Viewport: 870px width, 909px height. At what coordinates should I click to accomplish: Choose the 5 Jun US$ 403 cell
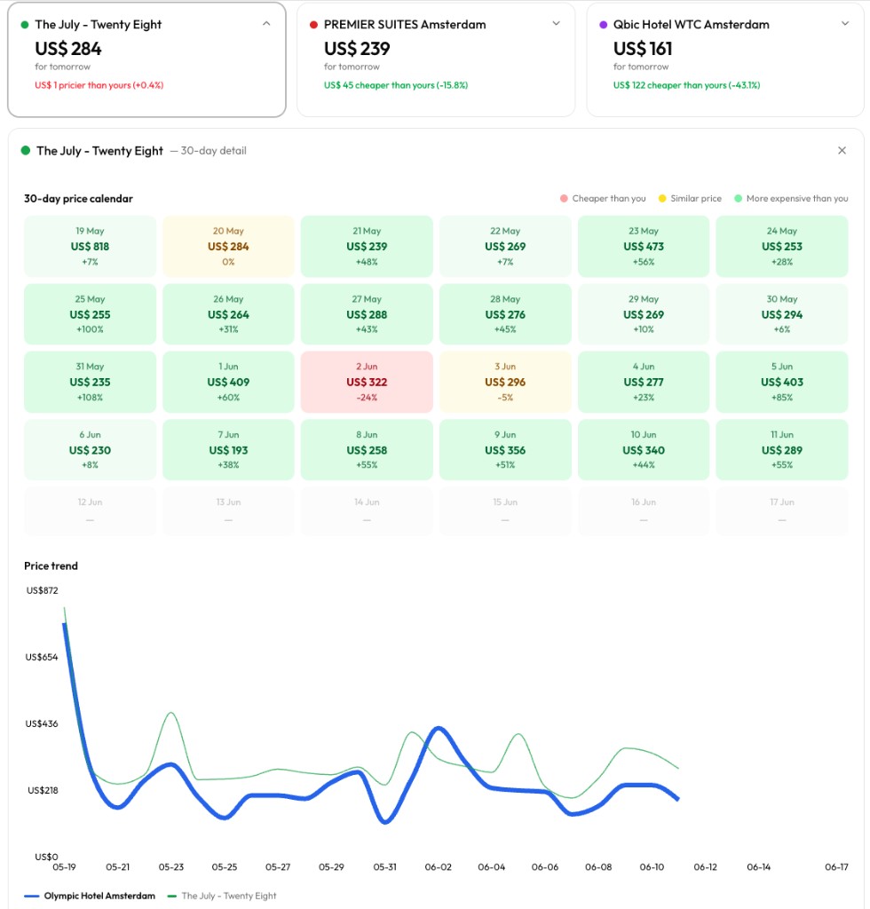(782, 382)
